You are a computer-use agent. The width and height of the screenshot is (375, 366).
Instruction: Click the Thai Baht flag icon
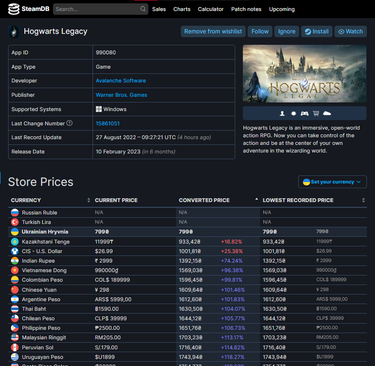(x=15, y=309)
